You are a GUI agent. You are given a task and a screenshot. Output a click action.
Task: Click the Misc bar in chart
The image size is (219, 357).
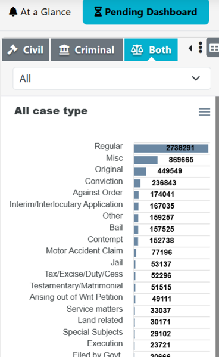(x=146, y=160)
